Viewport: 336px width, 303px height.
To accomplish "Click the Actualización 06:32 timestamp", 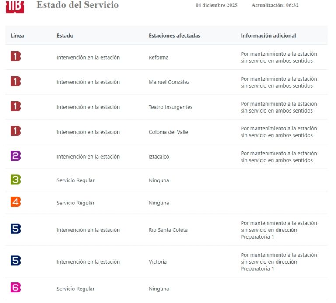I will coord(275,5).
